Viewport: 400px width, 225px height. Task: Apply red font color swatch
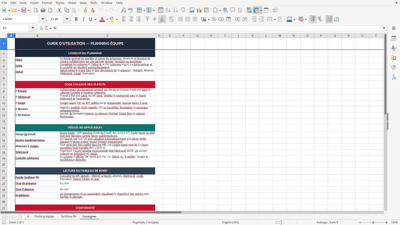click(x=102, y=19)
